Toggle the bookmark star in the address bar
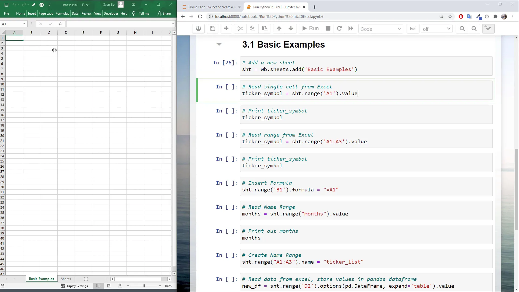This screenshot has width=519, height=292. pyautogui.click(x=450, y=16)
